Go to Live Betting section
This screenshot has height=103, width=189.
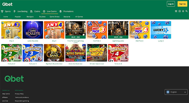tap(22, 11)
